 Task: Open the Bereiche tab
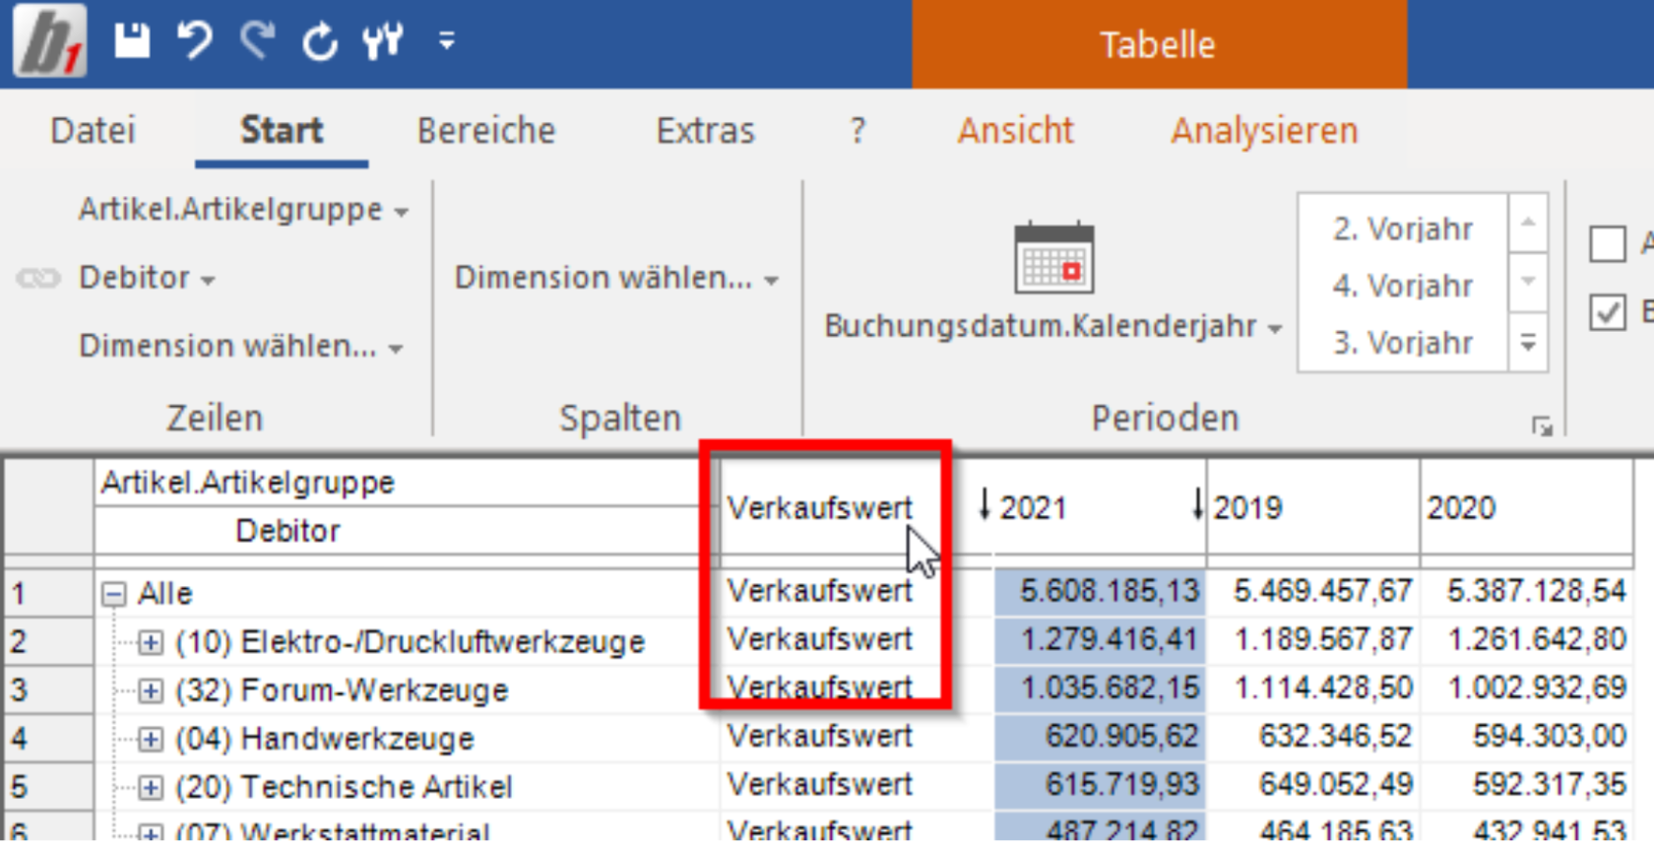[486, 130]
